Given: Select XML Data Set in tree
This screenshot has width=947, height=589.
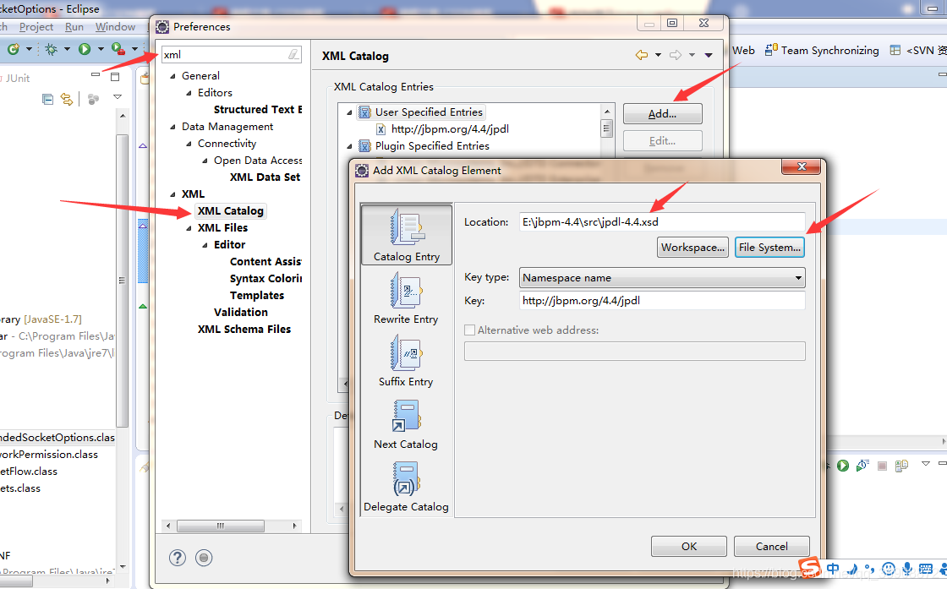Looking at the screenshot, I should [265, 177].
